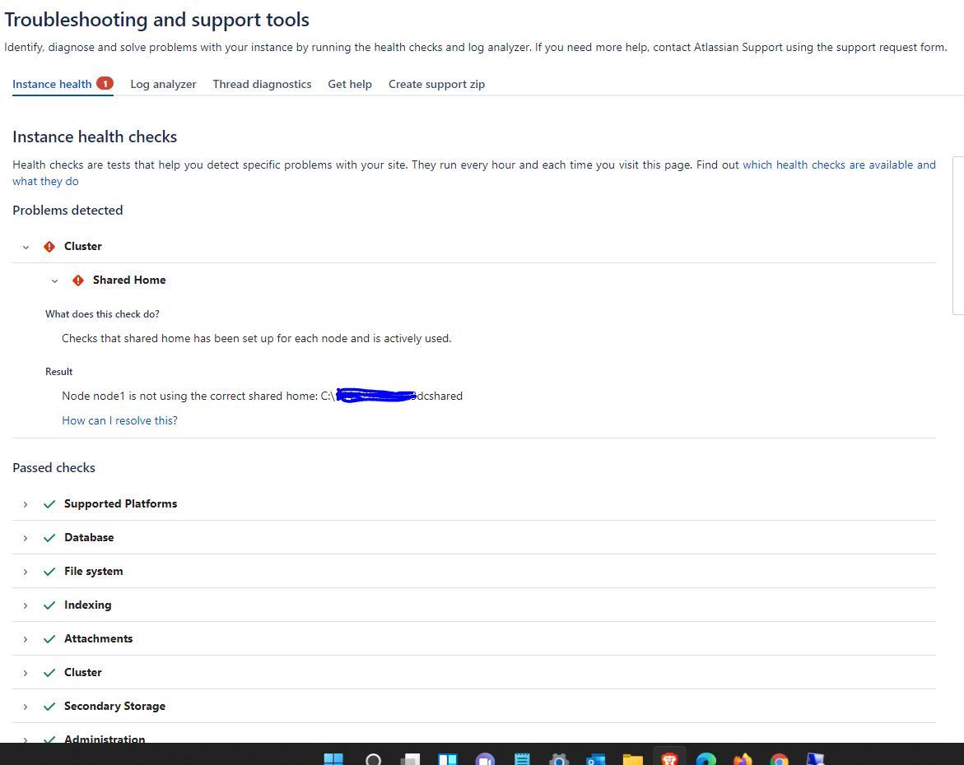This screenshot has width=964, height=765.
Task: Expand the Secondary Storage check
Action: pos(26,707)
